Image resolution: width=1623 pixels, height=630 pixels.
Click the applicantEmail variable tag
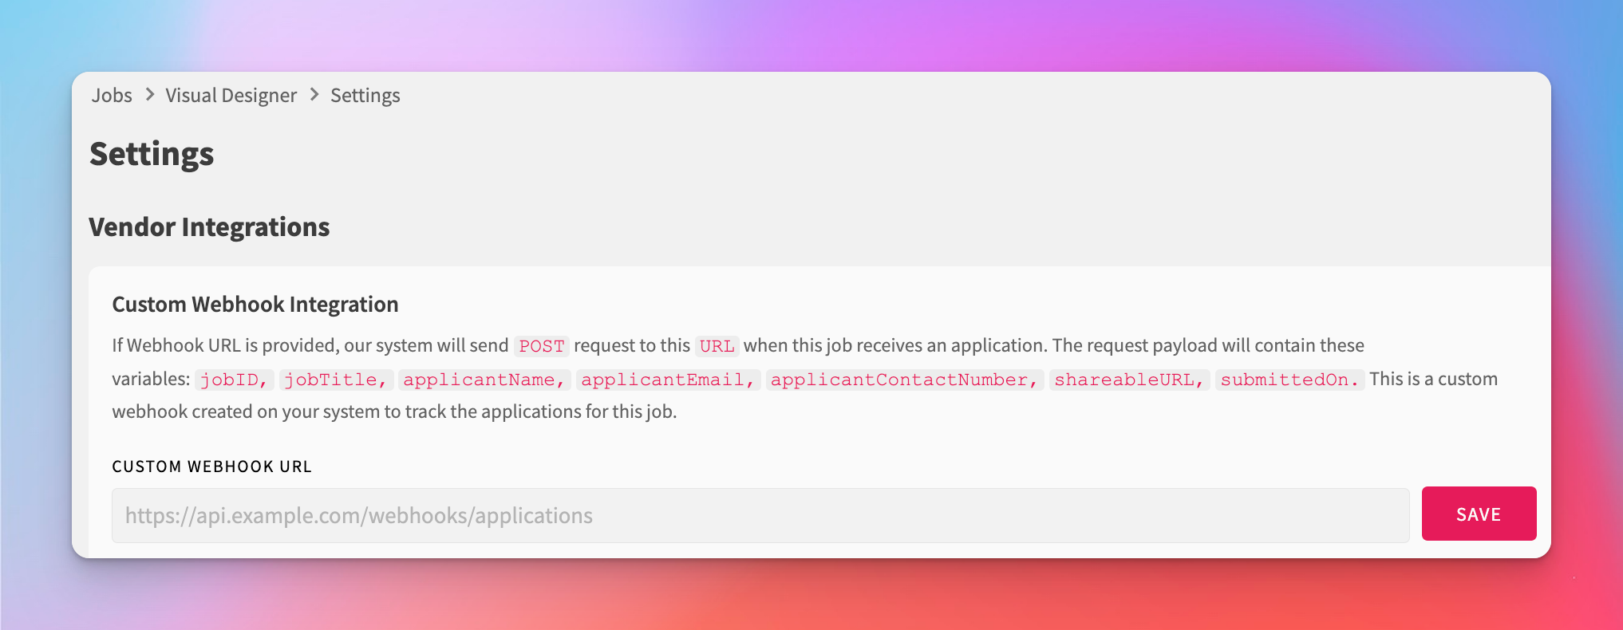(x=668, y=380)
